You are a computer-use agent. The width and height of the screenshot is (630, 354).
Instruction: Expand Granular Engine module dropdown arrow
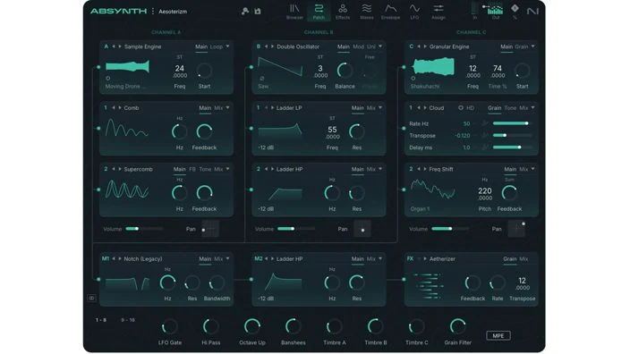pyautogui.click(x=532, y=46)
